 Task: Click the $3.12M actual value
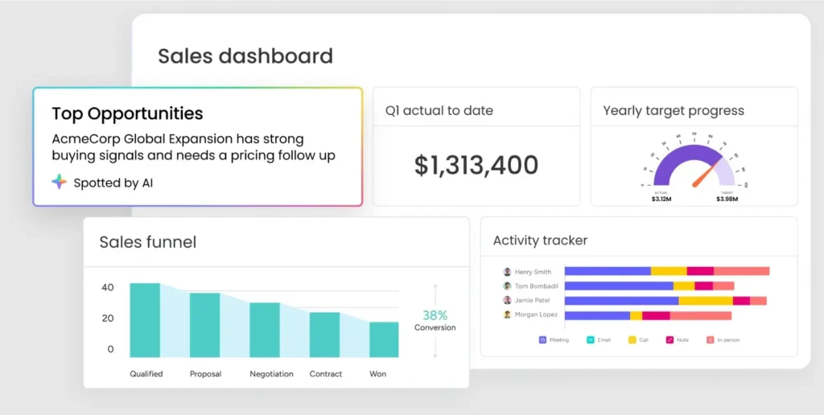[661, 199]
